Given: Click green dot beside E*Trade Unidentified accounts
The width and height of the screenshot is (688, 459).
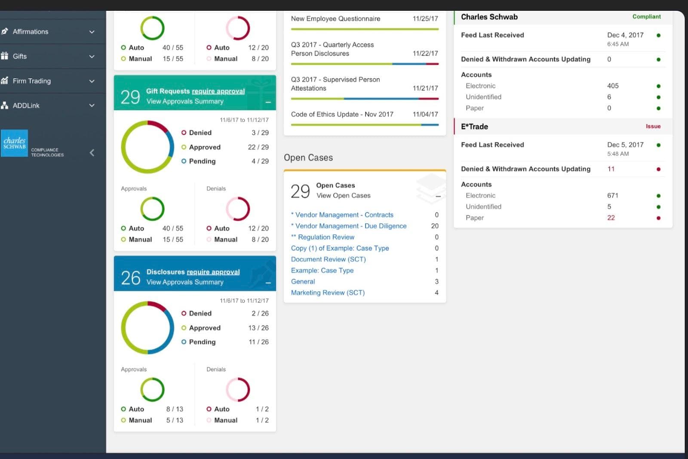Looking at the screenshot, I should coord(658,207).
